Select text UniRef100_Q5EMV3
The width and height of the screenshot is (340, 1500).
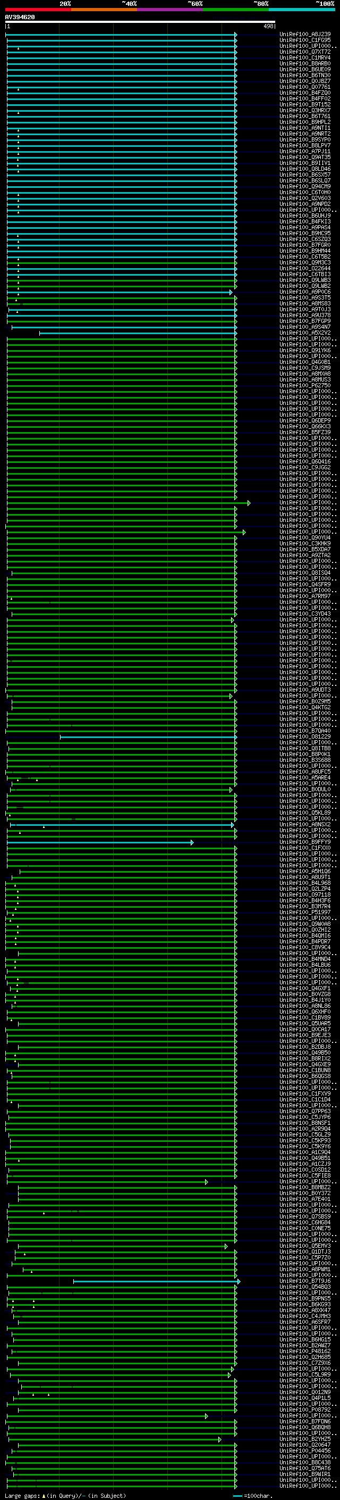[x=305, y=1246]
